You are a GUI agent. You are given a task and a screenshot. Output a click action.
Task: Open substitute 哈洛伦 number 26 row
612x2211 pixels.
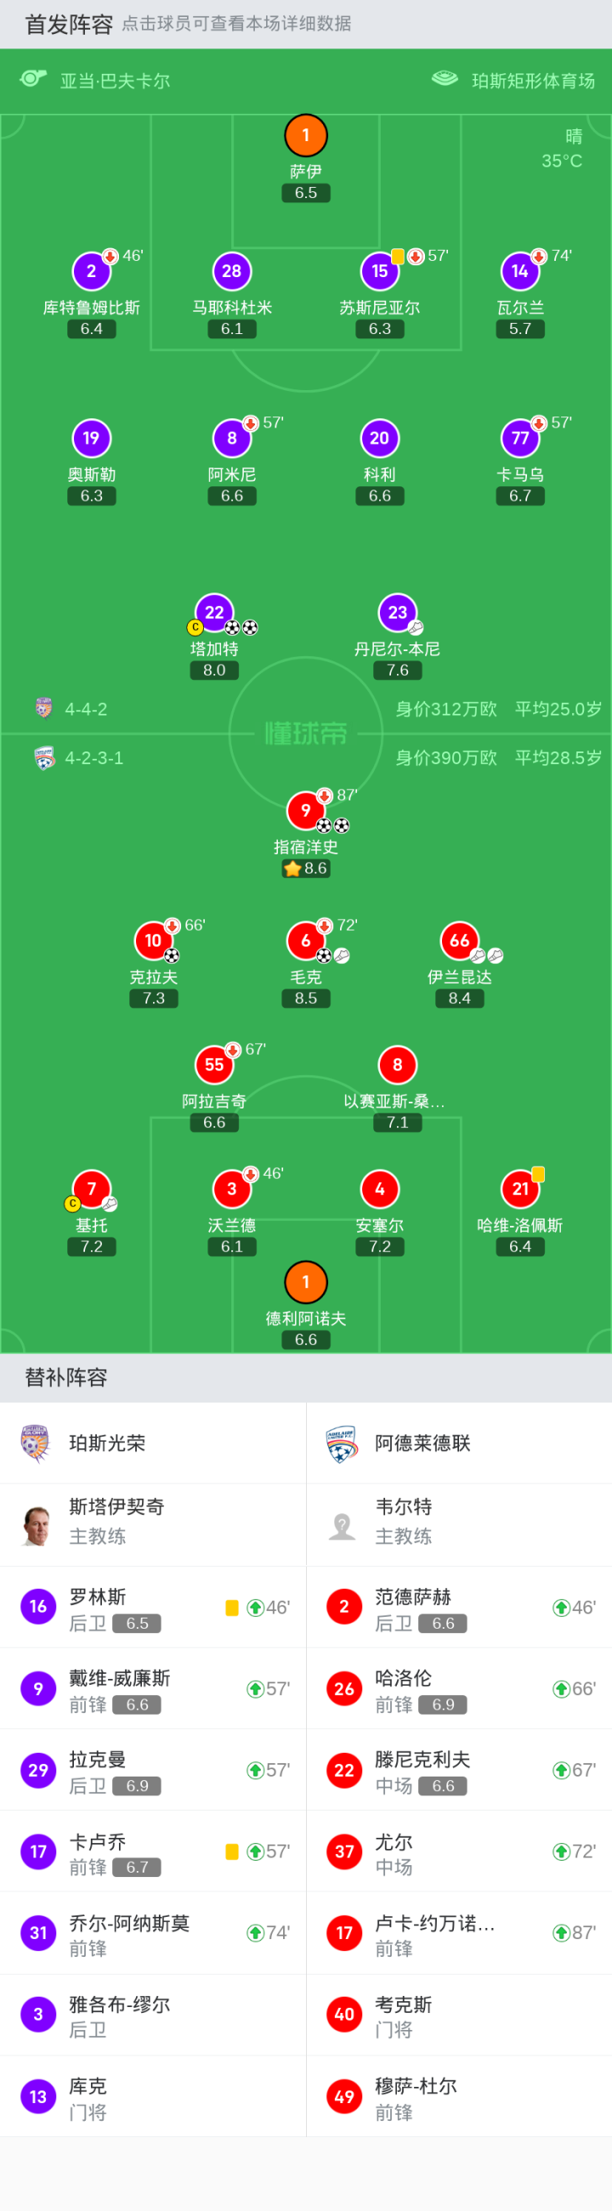tap(459, 1688)
